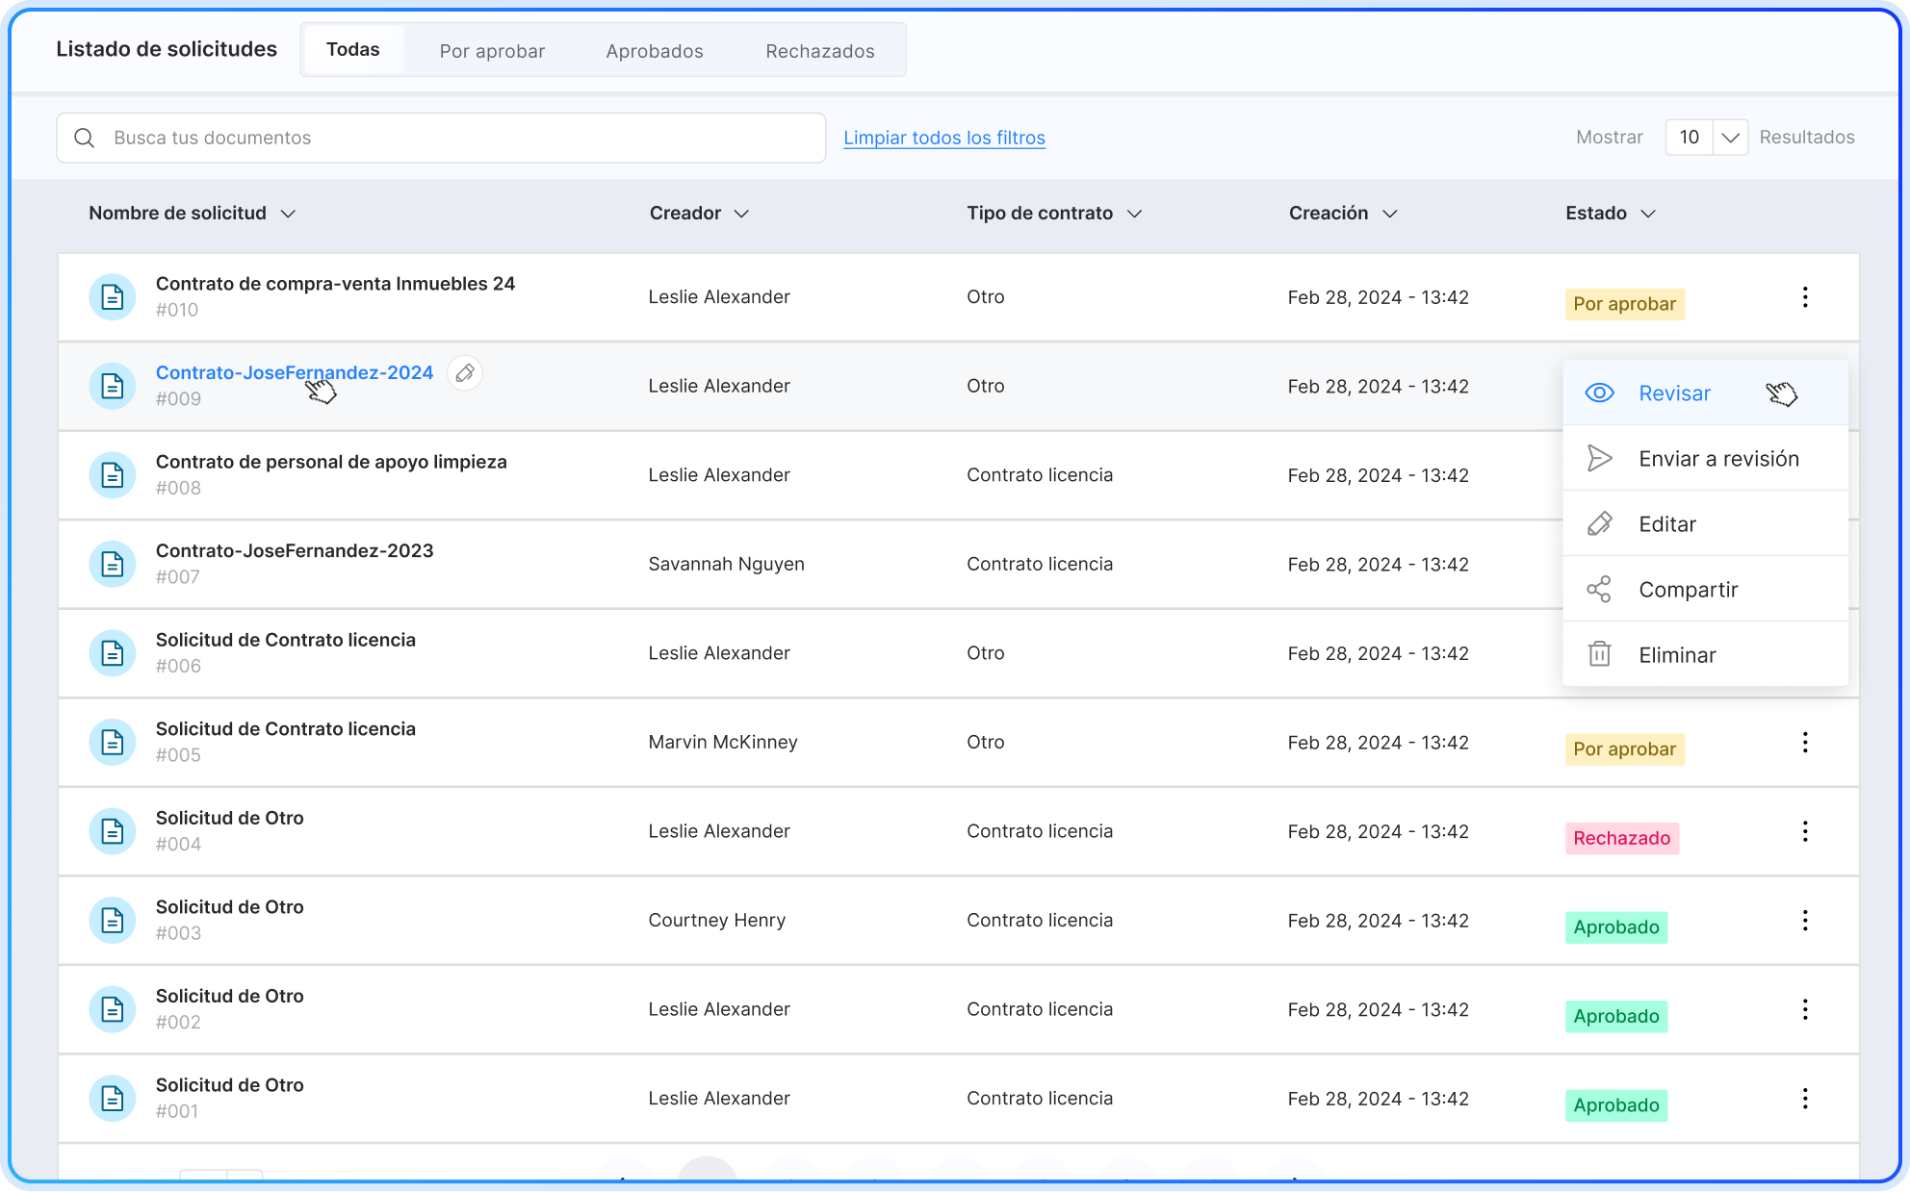This screenshot has width=1910, height=1192.
Task: Open the Contrato-JoseFernandez-2024 request link
Action: 294,373
